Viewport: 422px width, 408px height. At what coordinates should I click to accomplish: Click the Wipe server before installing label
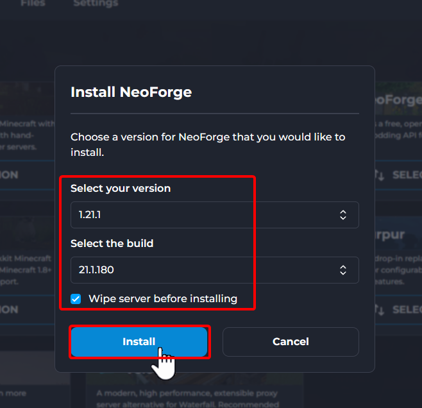(x=163, y=299)
